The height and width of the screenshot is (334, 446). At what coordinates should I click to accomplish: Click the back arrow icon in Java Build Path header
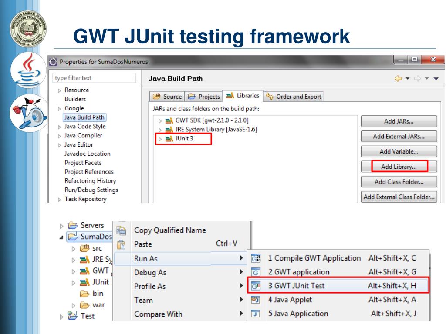(x=398, y=78)
